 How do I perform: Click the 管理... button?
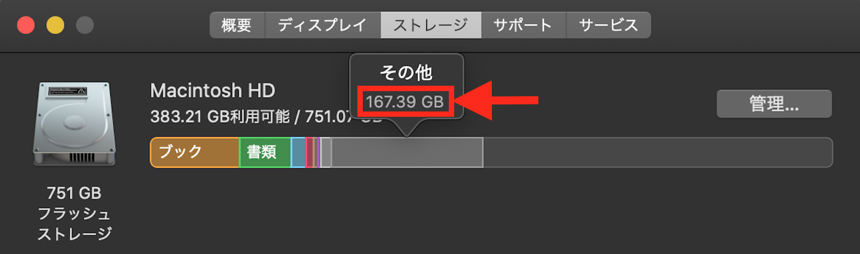coord(774,103)
